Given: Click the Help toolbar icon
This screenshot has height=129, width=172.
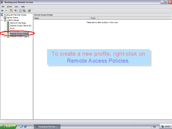Looking at the screenshot, I should pos(29,11).
